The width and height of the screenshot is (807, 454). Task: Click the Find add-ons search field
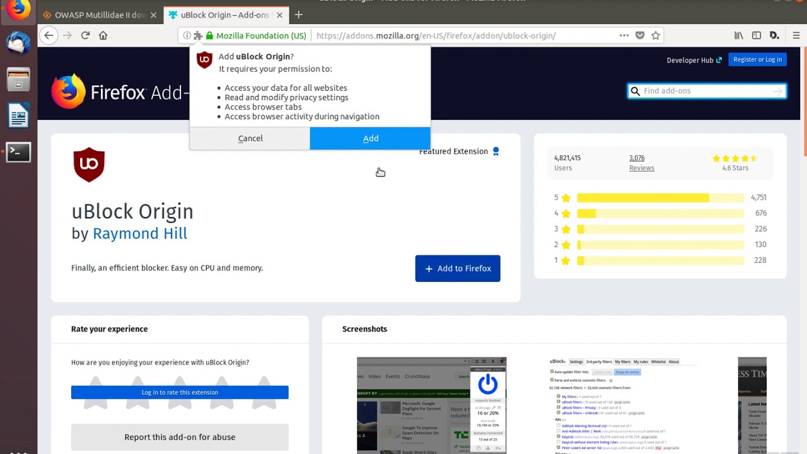[x=706, y=91]
